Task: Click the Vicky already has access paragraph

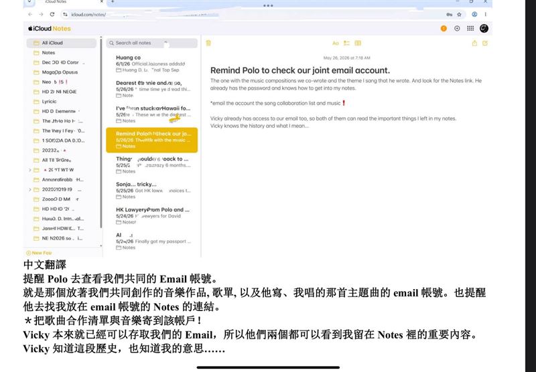Action: (x=333, y=122)
